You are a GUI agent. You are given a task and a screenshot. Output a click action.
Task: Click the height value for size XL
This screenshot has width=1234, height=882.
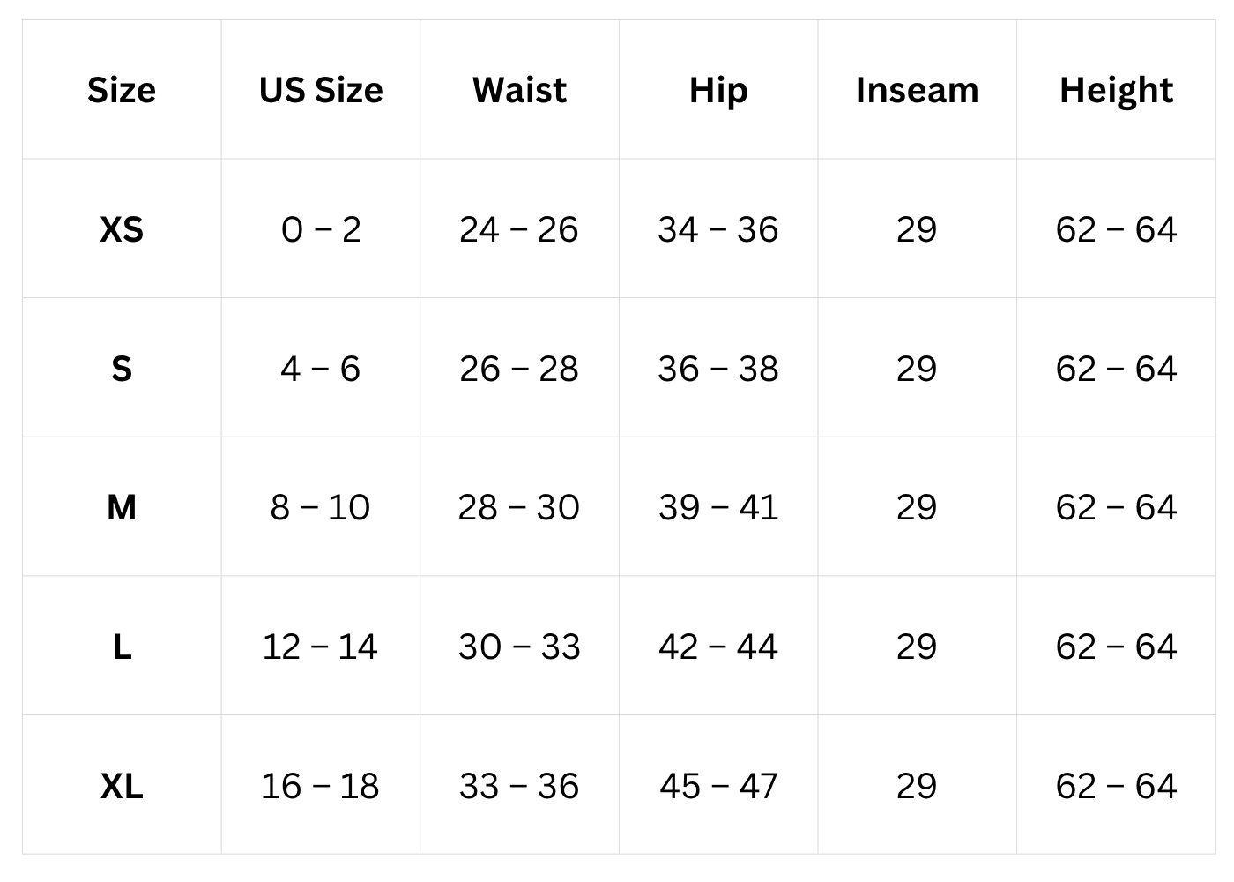[x=1116, y=786]
